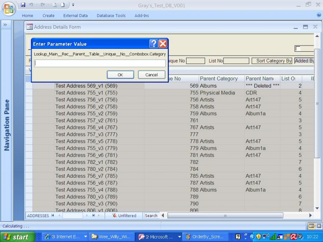Viewport: 323px width, 242px height.
Task: Confirm parameter dialog with OK
Action: pyautogui.click(x=120, y=75)
